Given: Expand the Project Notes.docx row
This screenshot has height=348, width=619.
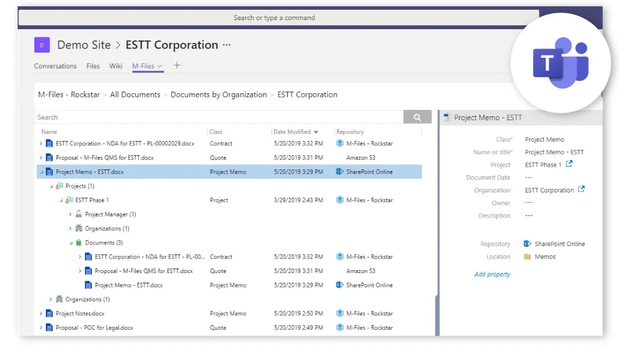Looking at the screenshot, I should (41, 313).
